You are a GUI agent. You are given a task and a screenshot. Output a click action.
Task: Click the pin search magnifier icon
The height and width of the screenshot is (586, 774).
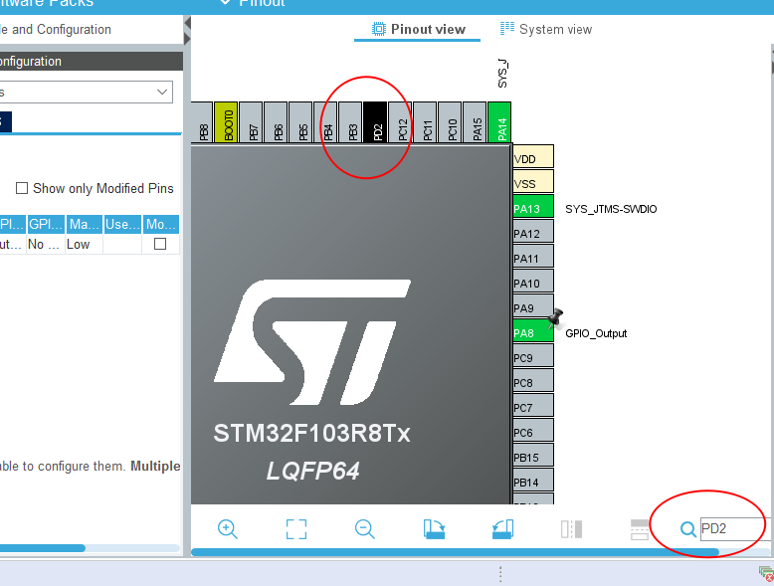click(x=688, y=529)
